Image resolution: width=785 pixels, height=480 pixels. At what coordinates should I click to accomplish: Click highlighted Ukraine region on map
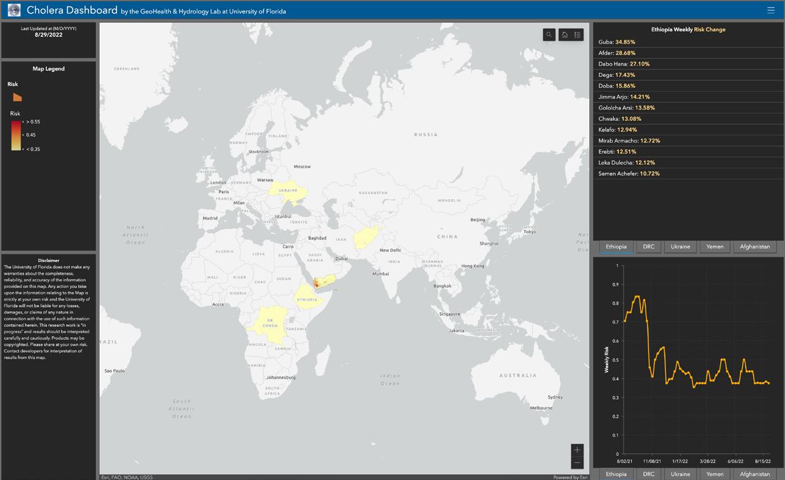pos(287,191)
